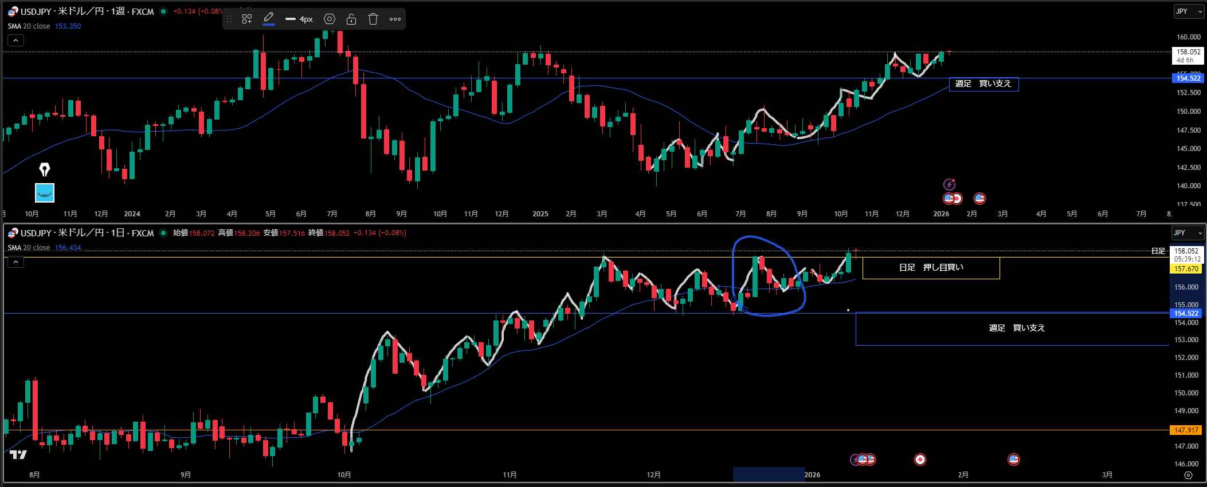This screenshot has height=487, width=1207.
Task: Collapse the daily chart indicator legend
Action: pyautogui.click(x=15, y=262)
